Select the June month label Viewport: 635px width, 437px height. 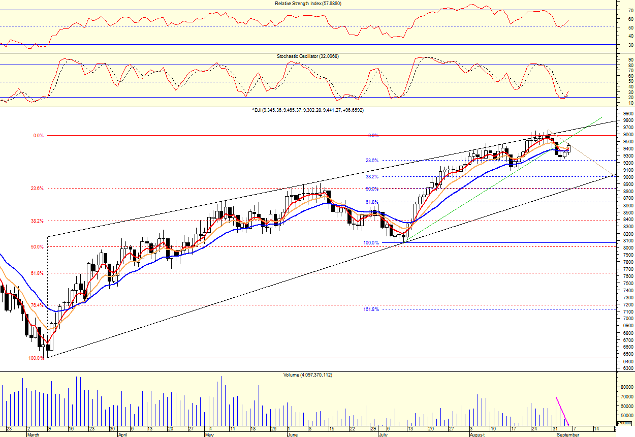click(x=293, y=434)
